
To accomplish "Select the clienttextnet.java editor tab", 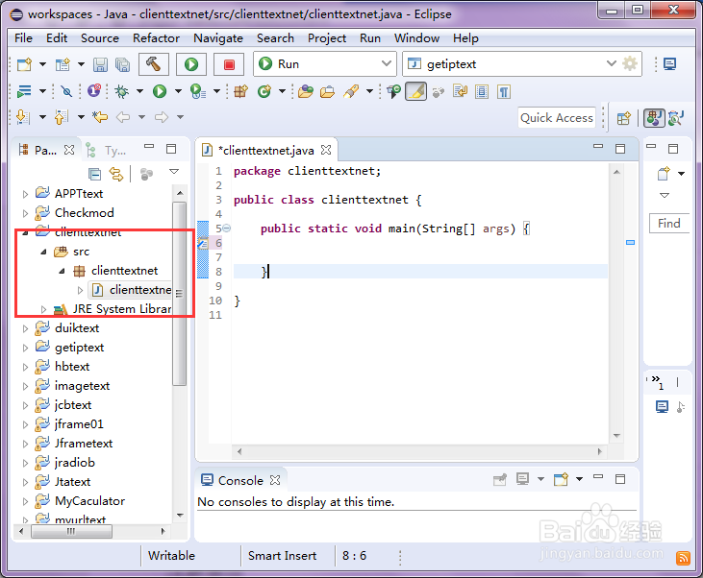I will tap(268, 151).
